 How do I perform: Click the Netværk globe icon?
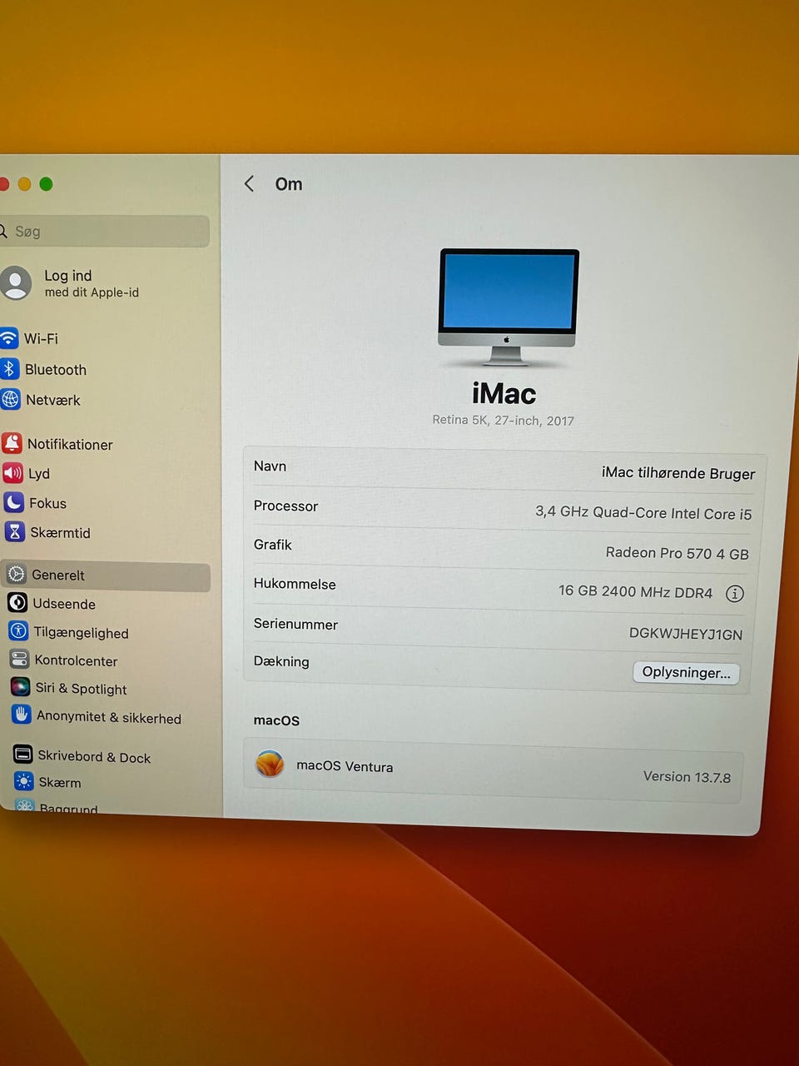pyautogui.click(x=10, y=400)
